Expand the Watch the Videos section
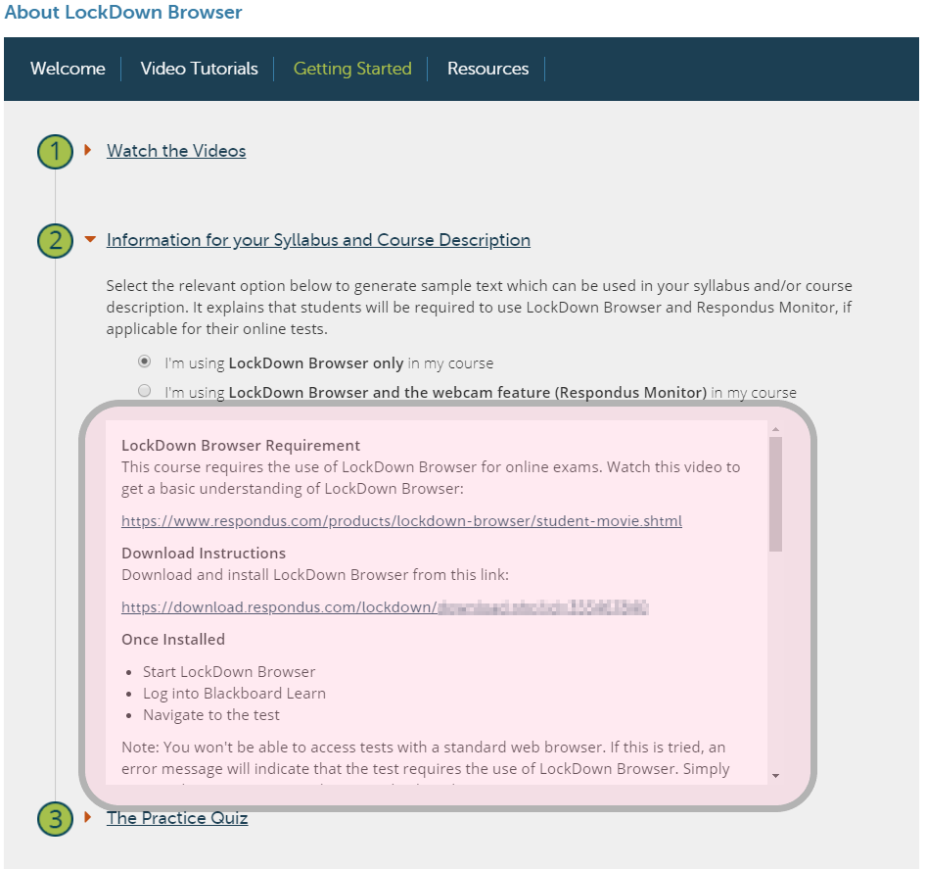The width and height of the screenshot is (926, 869). point(175,151)
